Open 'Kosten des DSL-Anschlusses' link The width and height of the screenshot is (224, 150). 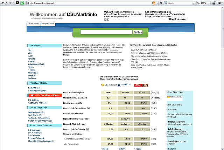[x=40, y=121]
